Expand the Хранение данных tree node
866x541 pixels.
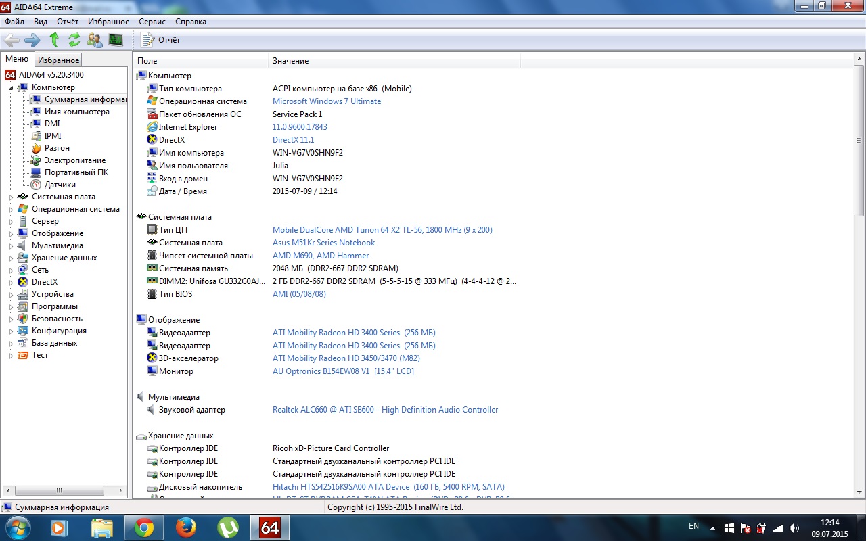pyautogui.click(x=11, y=258)
